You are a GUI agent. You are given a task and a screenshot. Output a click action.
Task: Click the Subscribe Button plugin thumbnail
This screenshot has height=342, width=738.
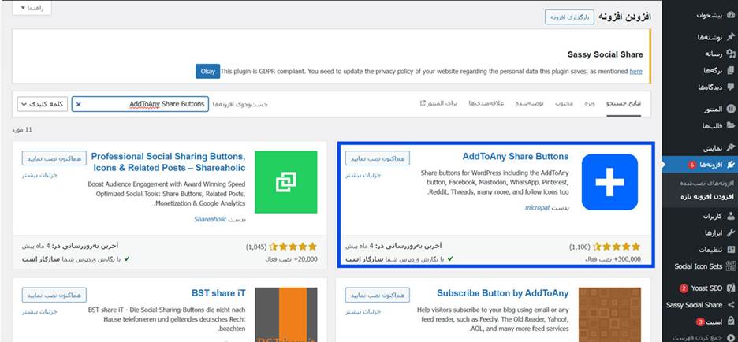609,314
